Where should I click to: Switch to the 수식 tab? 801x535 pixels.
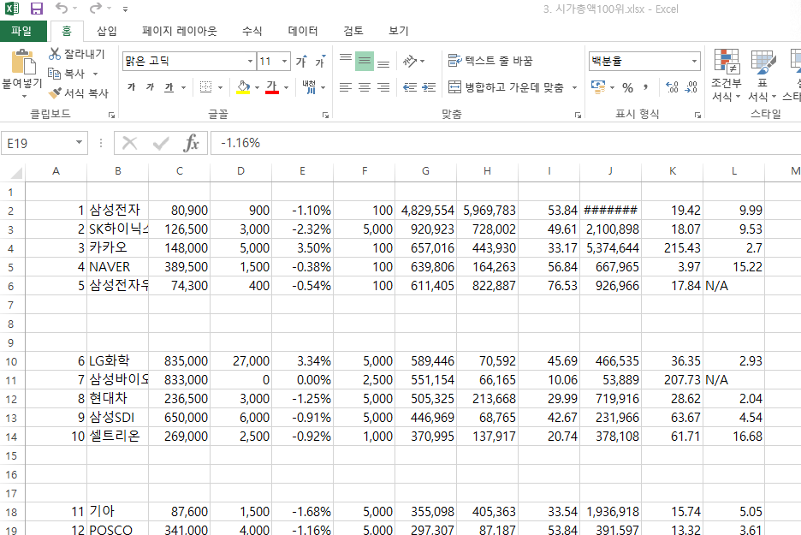tap(252, 31)
